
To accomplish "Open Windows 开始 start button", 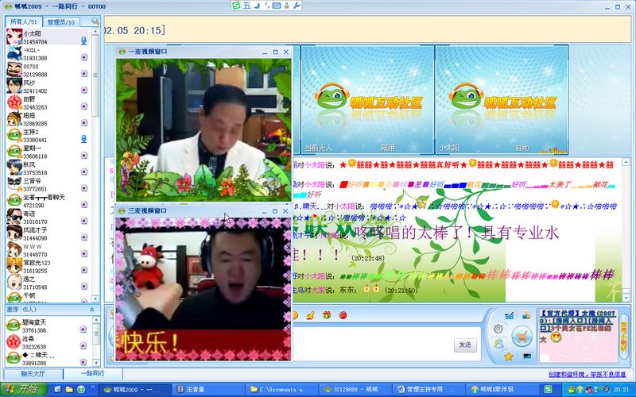I will point(24,389).
